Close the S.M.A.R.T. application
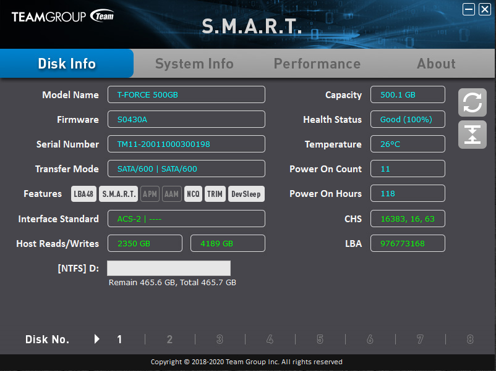 click(x=484, y=9)
